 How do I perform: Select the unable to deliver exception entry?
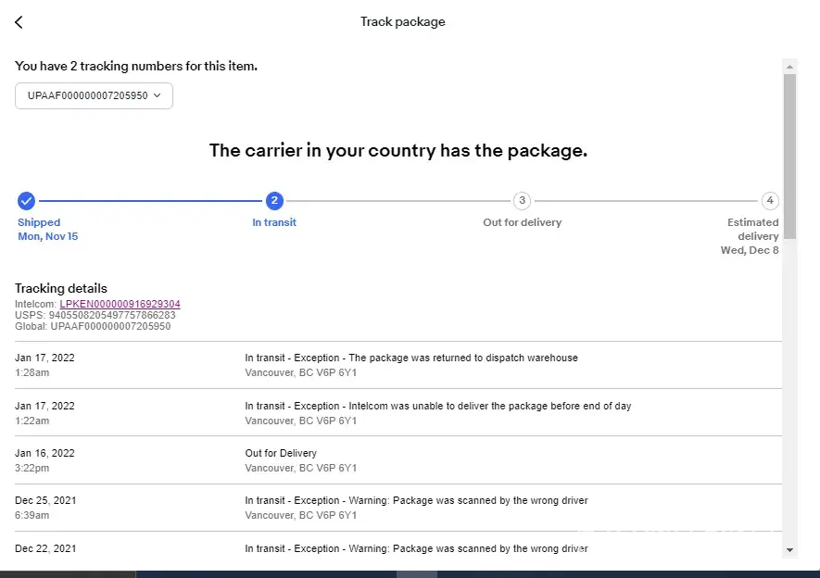tap(437, 413)
